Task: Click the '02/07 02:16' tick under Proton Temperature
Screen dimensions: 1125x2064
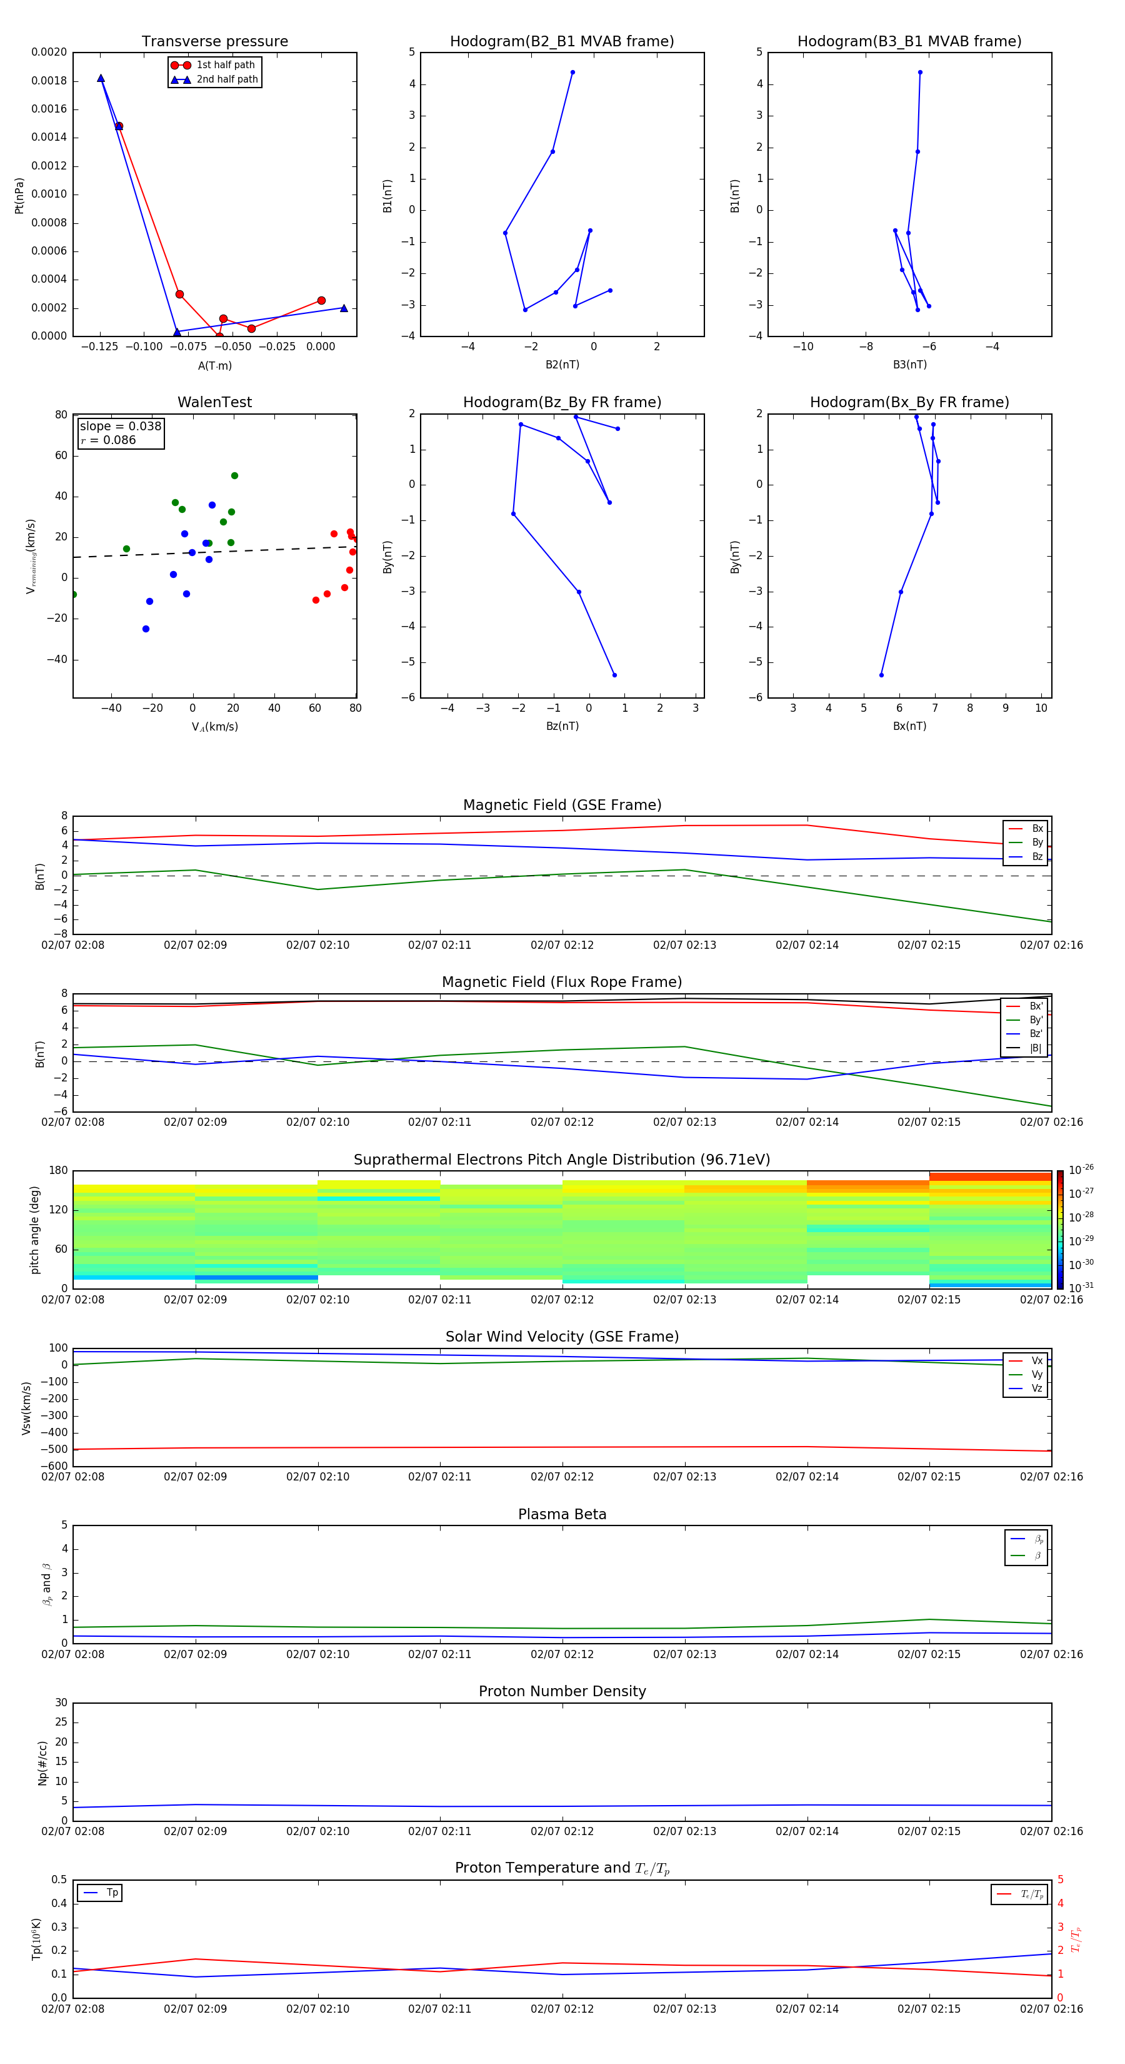Action: [1051, 2009]
